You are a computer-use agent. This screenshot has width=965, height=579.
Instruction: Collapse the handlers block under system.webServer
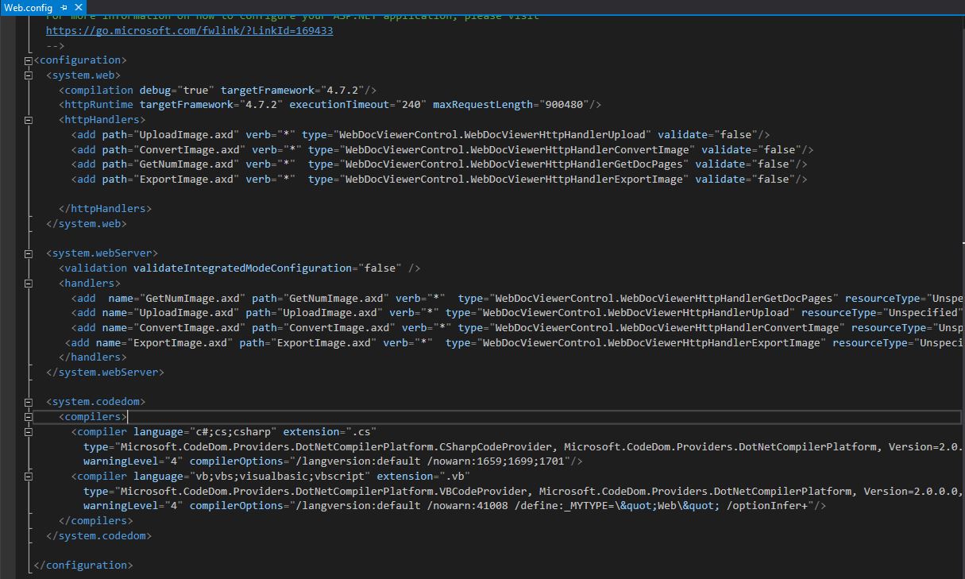(29, 284)
